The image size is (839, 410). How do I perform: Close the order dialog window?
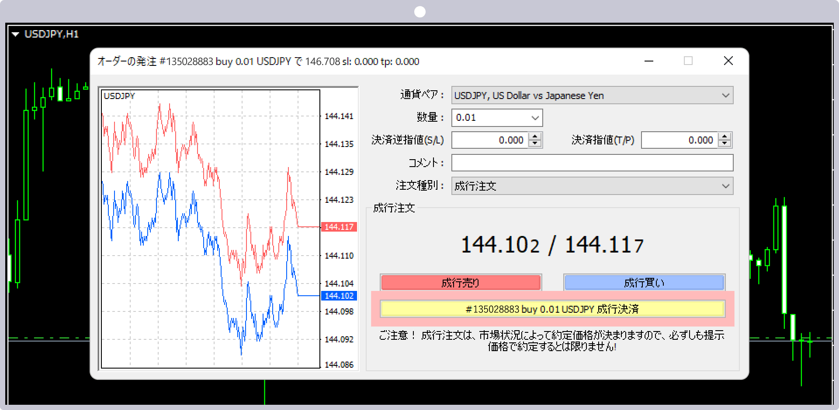click(728, 61)
